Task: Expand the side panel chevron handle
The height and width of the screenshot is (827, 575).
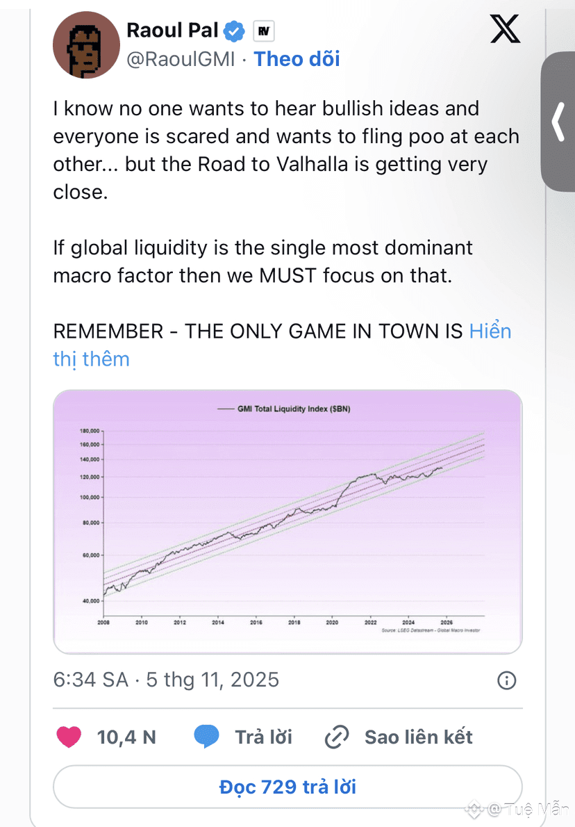Action: (x=559, y=122)
